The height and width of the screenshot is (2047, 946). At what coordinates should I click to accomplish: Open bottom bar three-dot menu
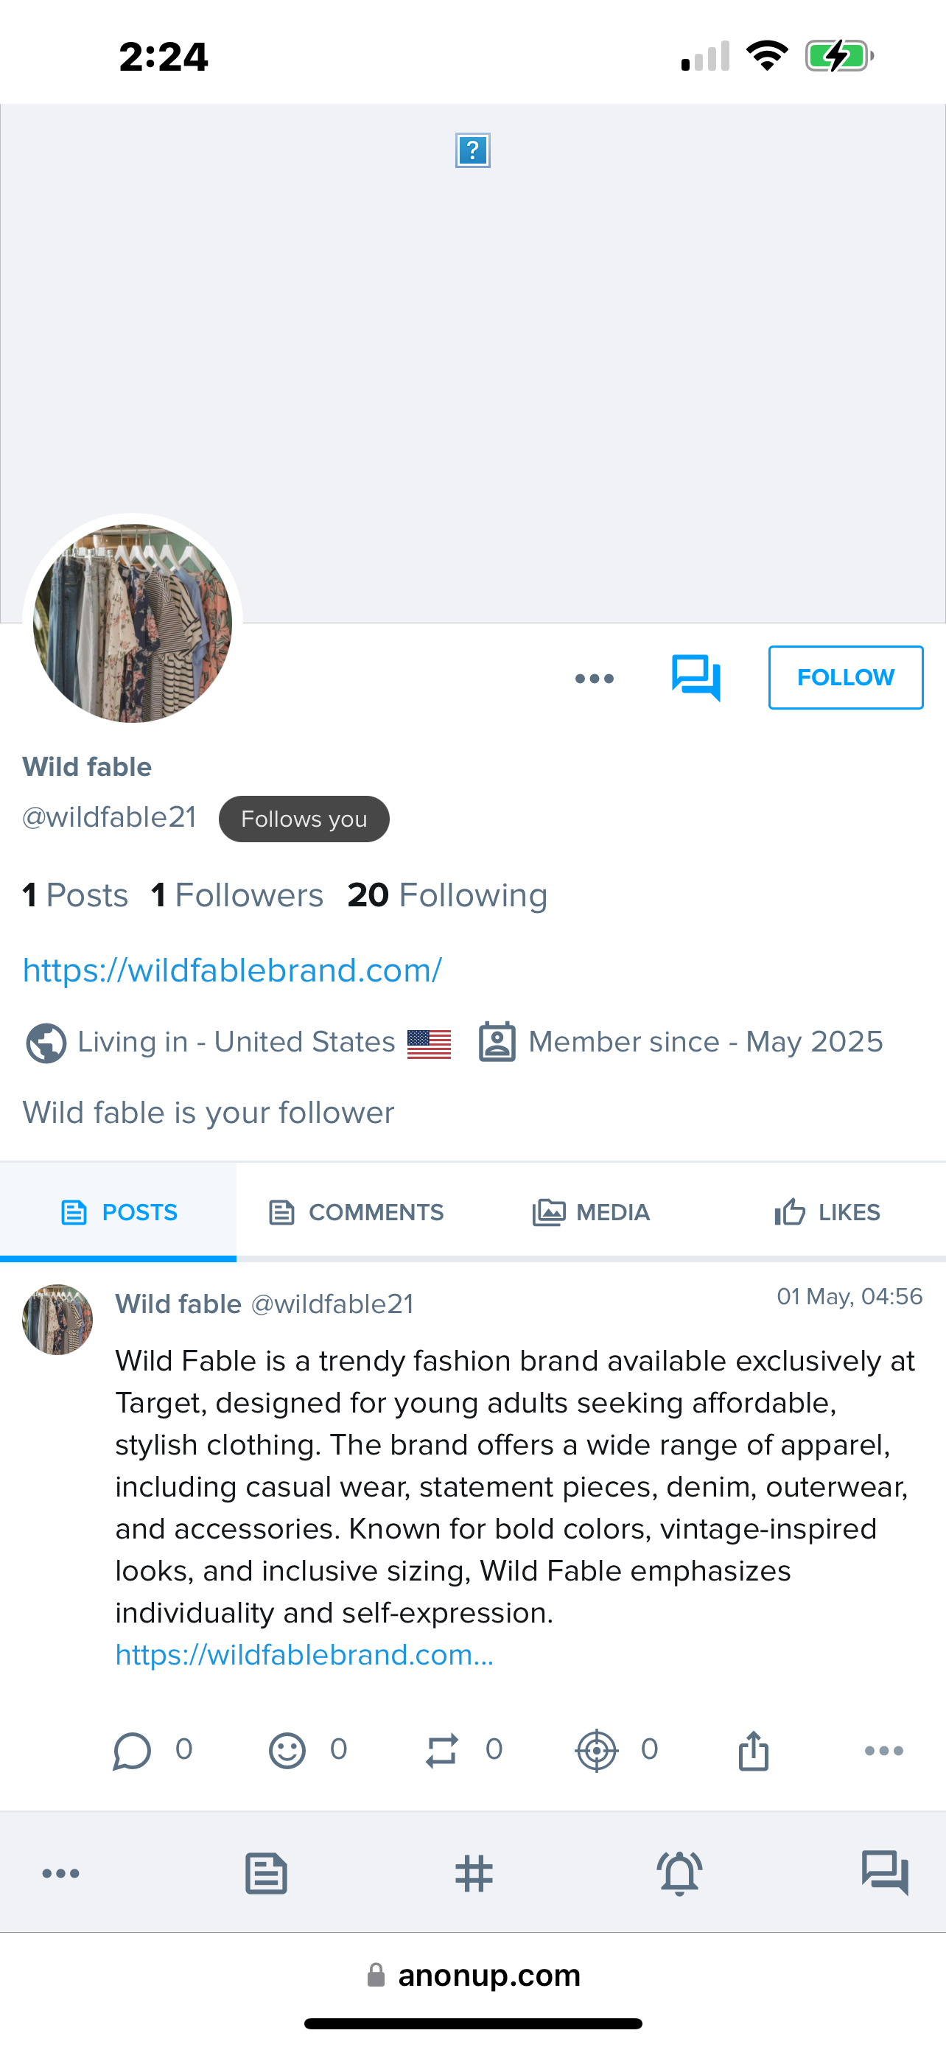coord(60,1873)
